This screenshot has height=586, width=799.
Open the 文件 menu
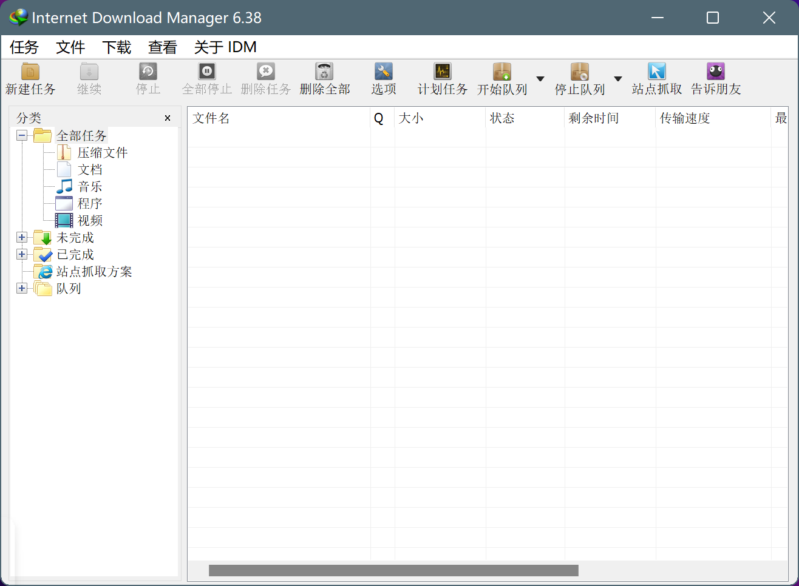[x=70, y=47]
